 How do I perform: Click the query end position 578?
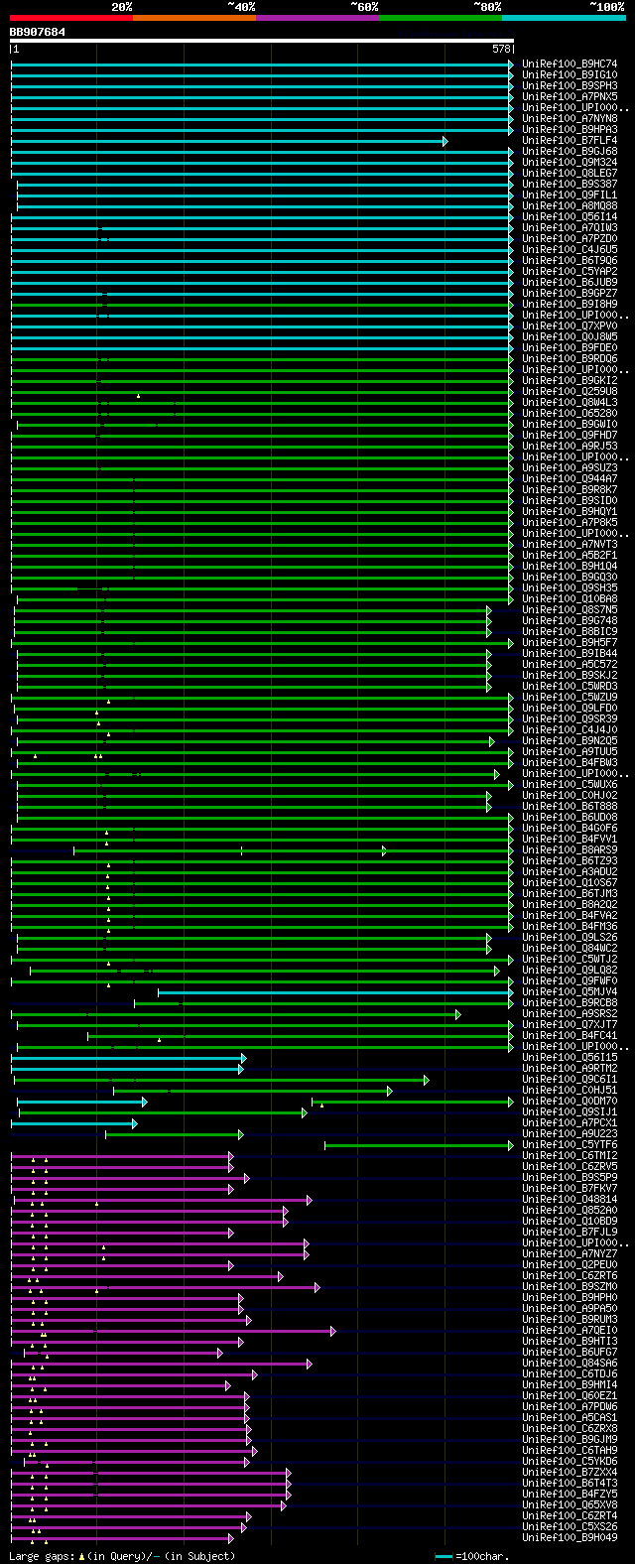[501, 49]
